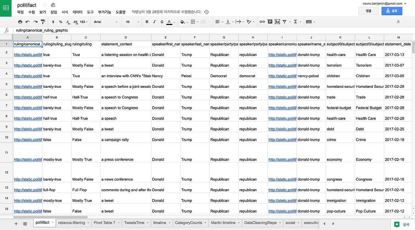Insert a comment from toolbar
This screenshot has height=230, width=415.
[x=270, y=22]
